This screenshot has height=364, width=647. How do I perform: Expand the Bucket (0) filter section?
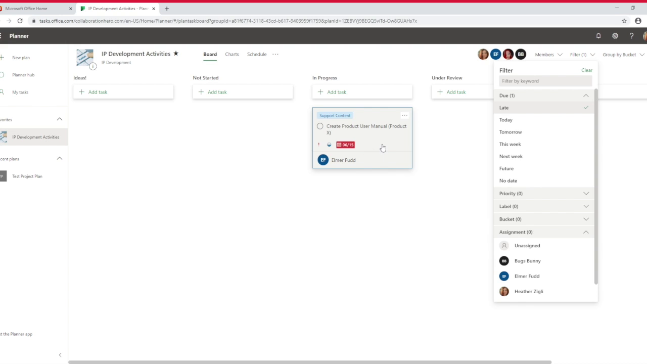[x=544, y=219]
